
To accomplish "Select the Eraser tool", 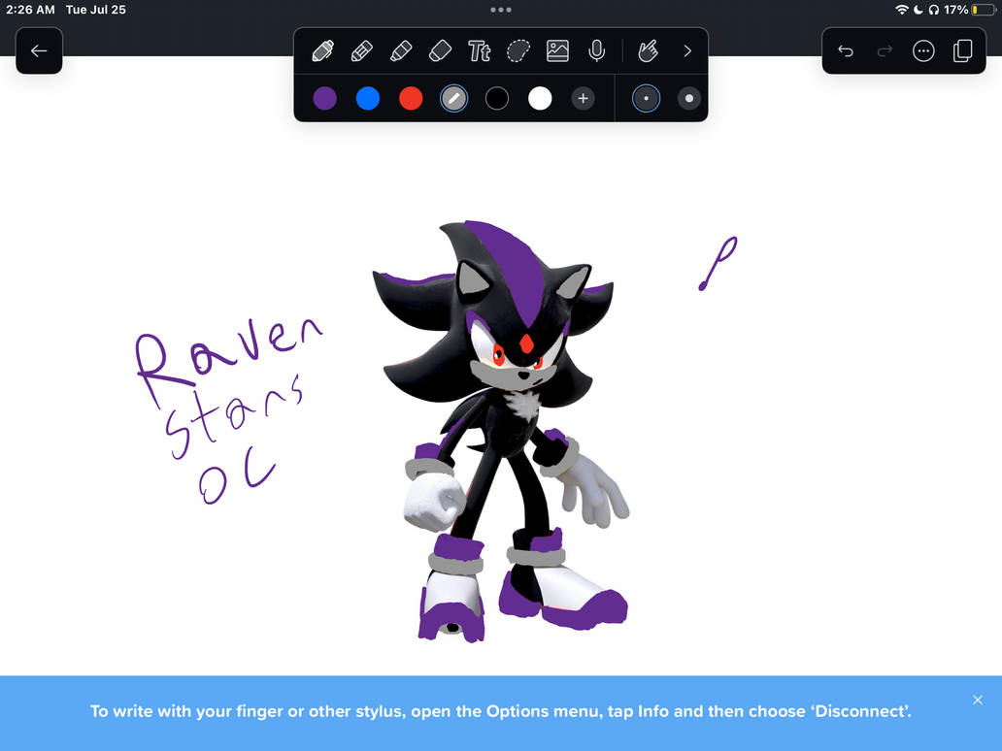I will pos(440,51).
